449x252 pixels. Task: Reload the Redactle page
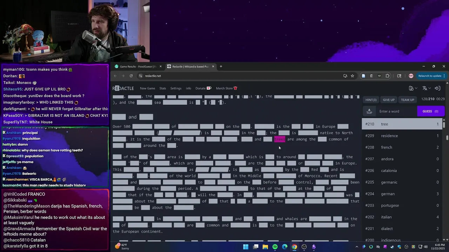pos(131,76)
